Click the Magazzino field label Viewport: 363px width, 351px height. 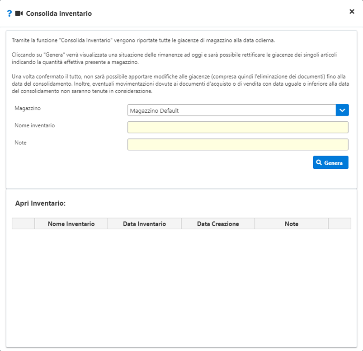pos(28,108)
